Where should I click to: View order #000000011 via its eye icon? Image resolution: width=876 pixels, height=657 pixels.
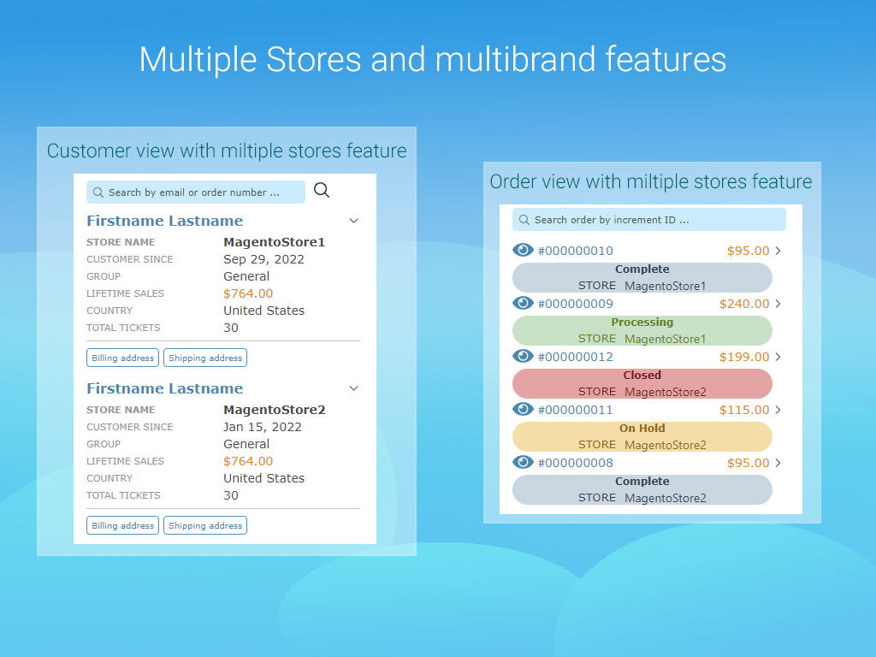point(523,410)
